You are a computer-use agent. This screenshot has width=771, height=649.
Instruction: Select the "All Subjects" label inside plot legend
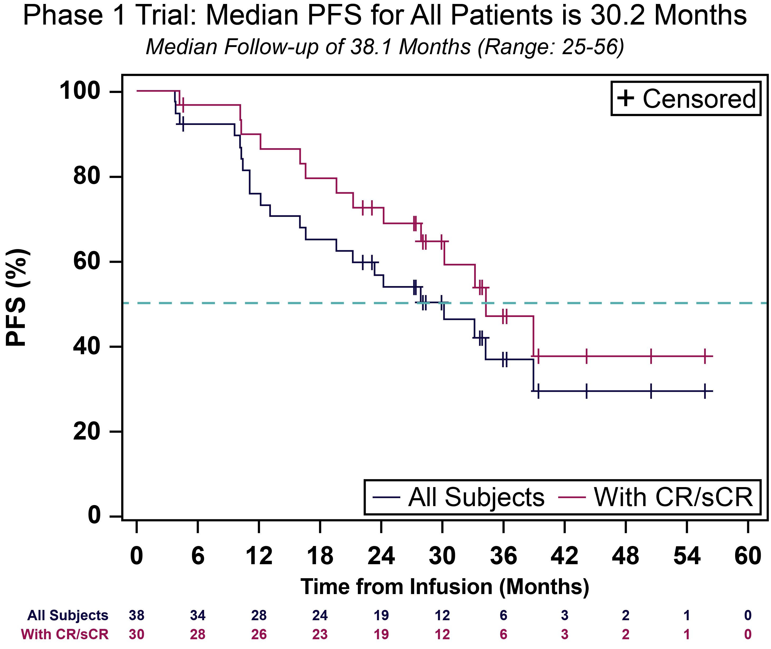tap(476, 497)
